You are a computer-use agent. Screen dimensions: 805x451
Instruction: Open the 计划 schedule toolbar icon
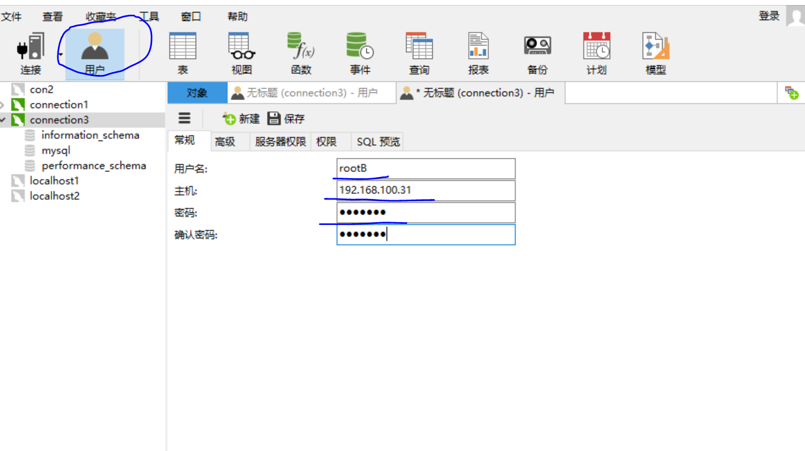[x=597, y=54]
